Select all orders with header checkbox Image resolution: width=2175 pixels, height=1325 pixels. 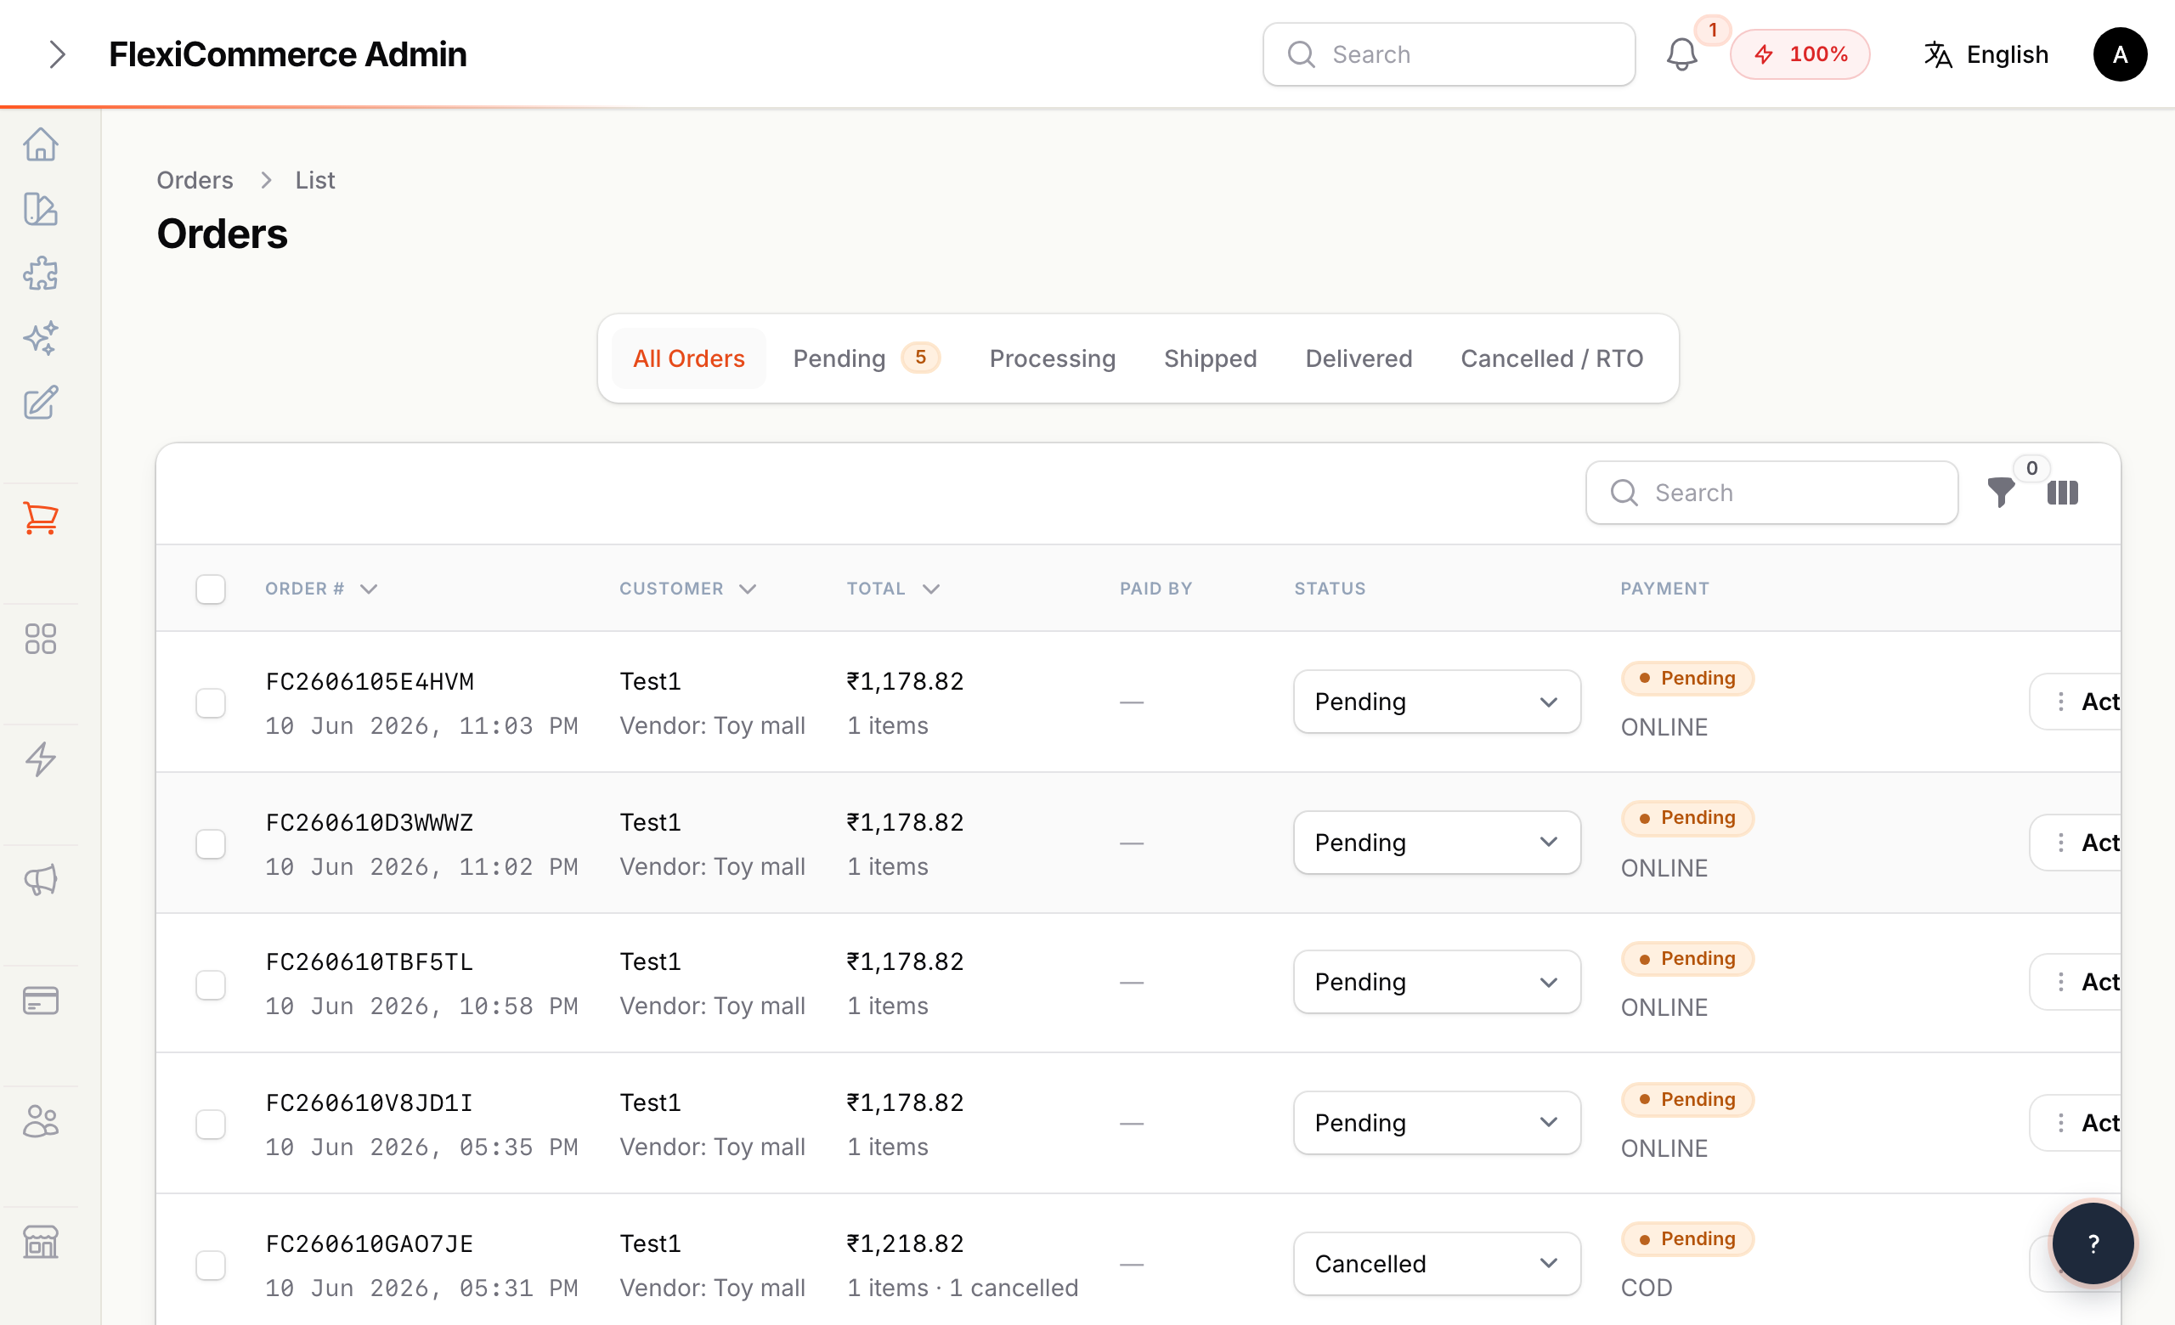[210, 589]
